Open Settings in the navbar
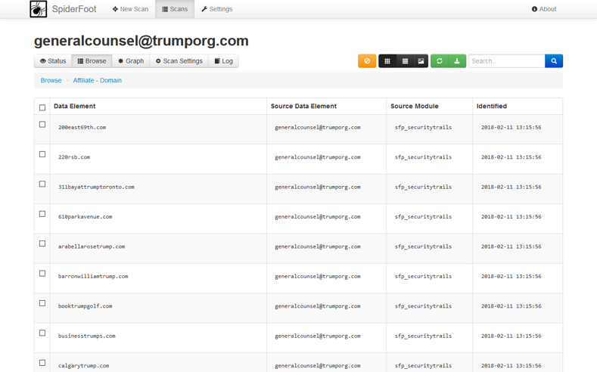This screenshot has width=597, height=372. click(x=216, y=9)
